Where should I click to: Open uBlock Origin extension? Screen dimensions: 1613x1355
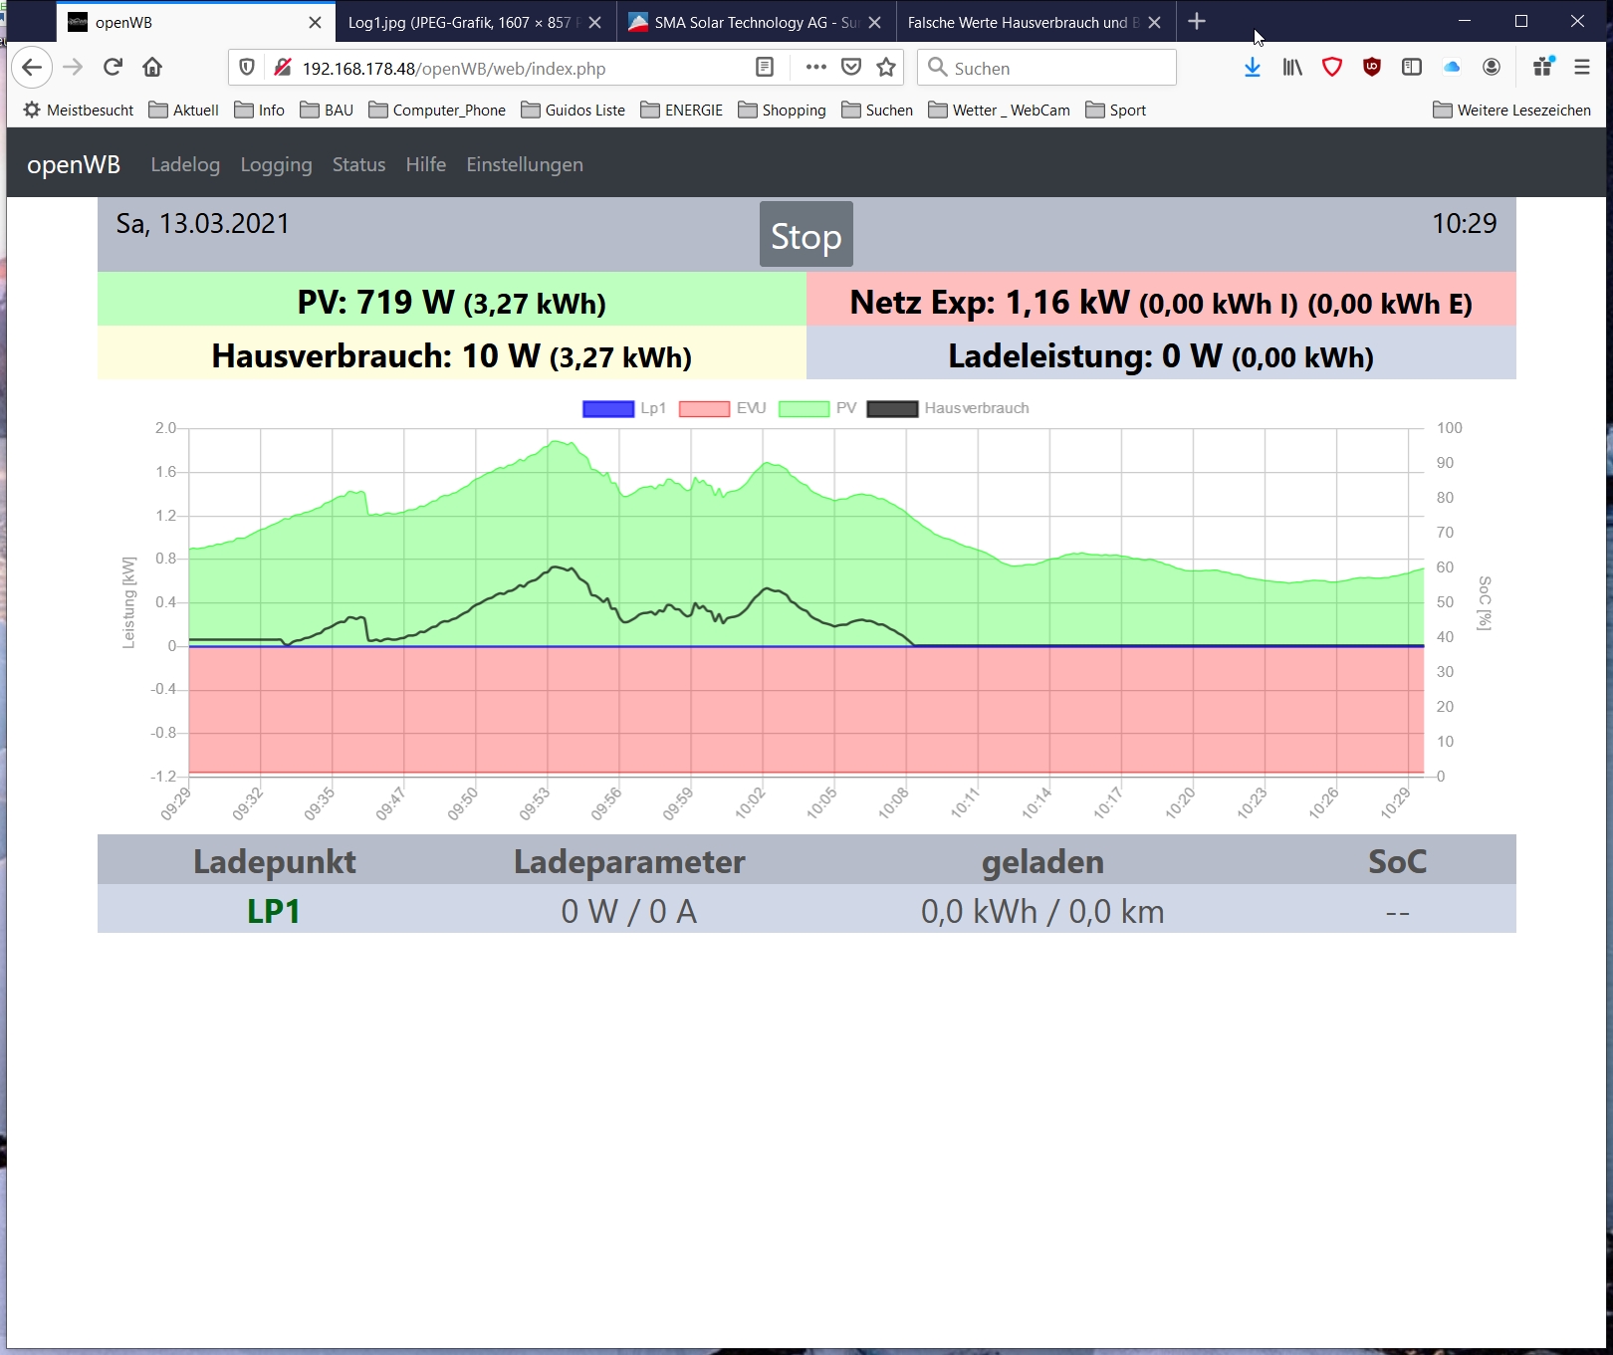pos(1372,68)
